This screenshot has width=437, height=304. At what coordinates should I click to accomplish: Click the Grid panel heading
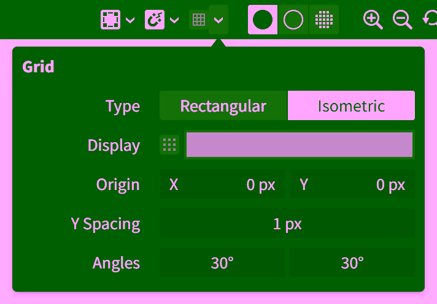click(x=38, y=67)
